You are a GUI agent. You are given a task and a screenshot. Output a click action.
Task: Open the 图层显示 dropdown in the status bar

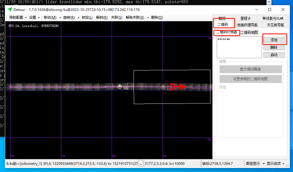[x=254, y=164]
